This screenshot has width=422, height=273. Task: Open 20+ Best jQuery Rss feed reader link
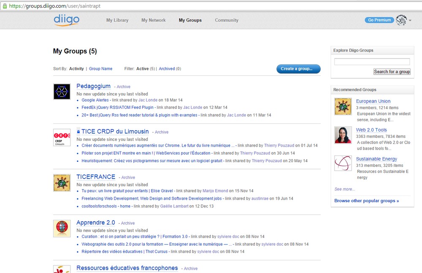(x=139, y=115)
